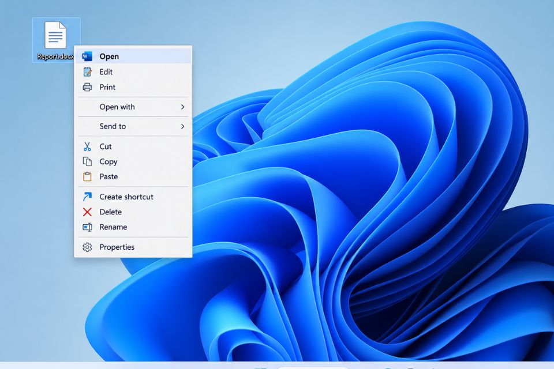The width and height of the screenshot is (554, 369).
Task: Click the red X icon beside Delete
Action: tap(87, 212)
